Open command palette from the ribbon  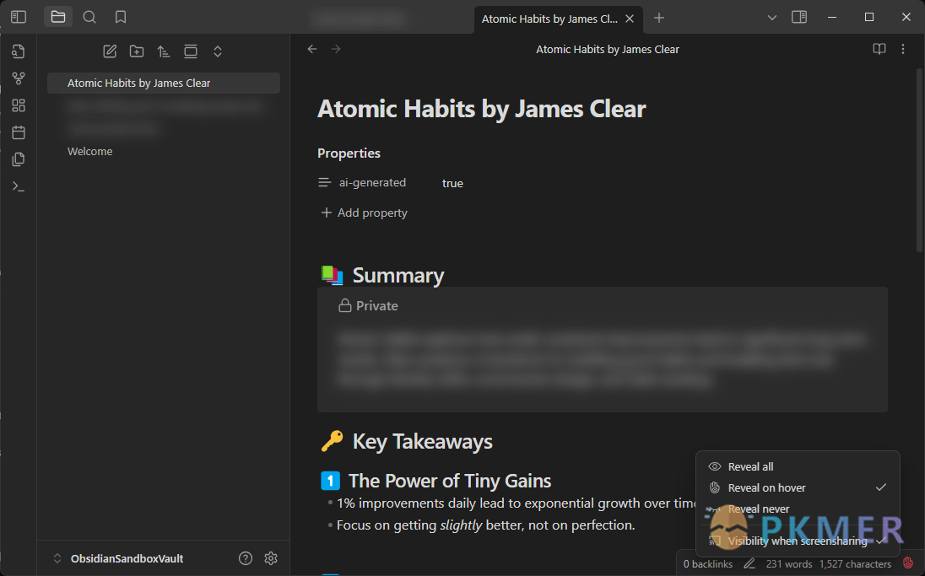coord(19,186)
